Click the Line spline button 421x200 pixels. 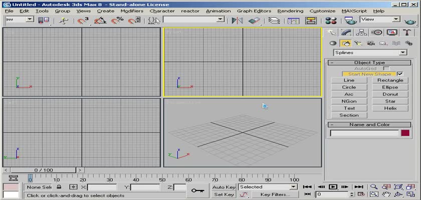click(349, 80)
